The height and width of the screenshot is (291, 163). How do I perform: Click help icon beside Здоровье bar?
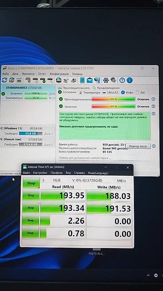coord(153,106)
